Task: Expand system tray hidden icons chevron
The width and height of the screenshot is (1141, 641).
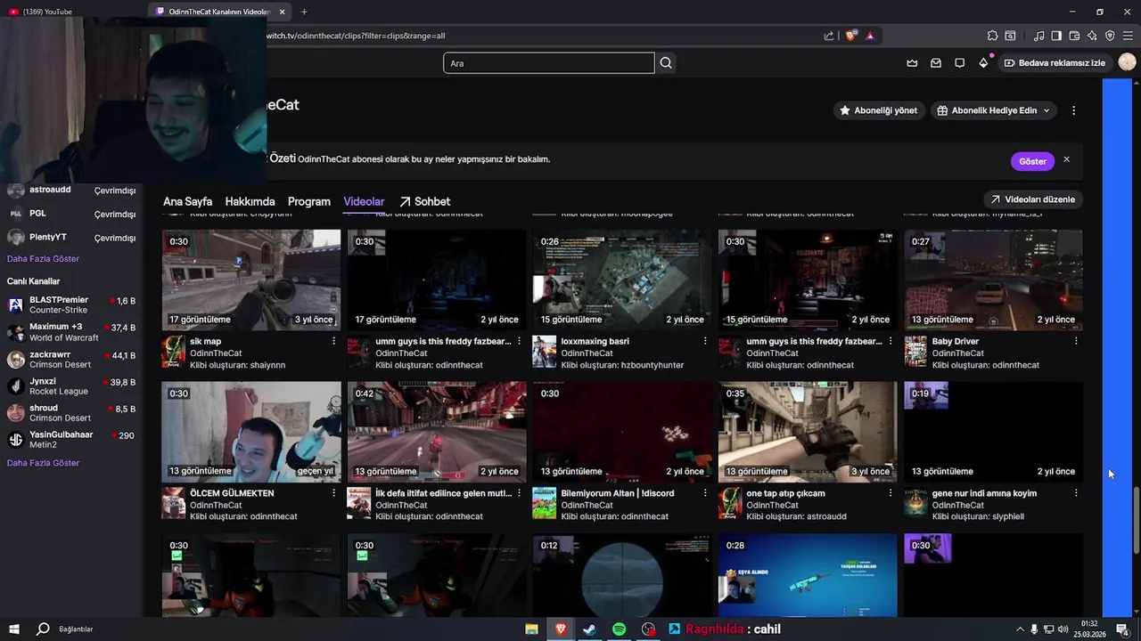Action: click(1020, 629)
